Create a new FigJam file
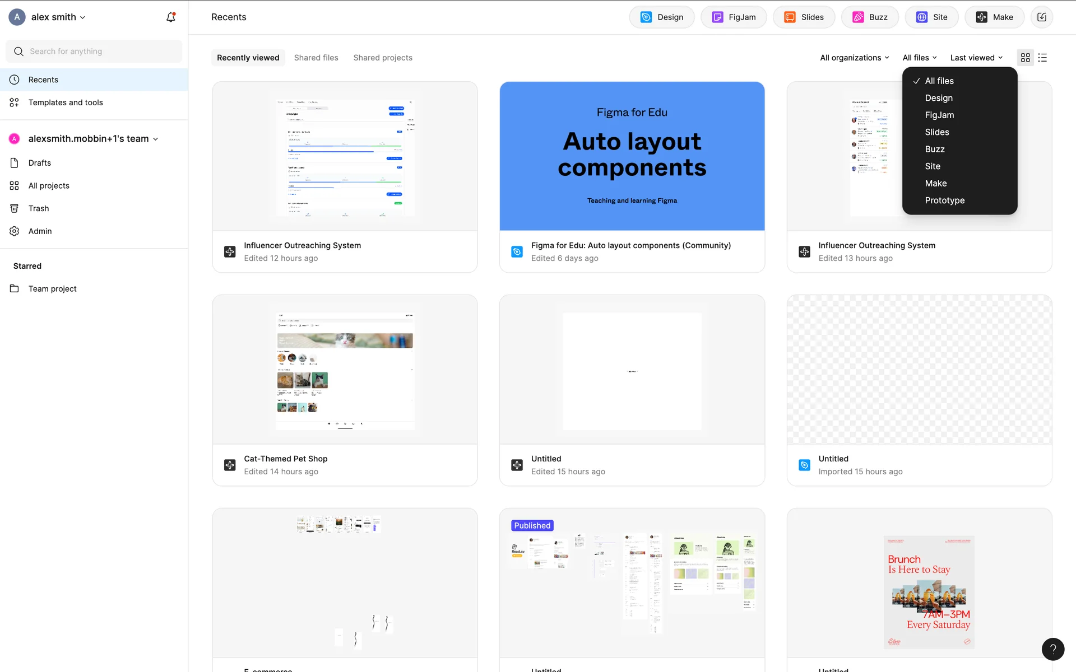The height and width of the screenshot is (672, 1076). (734, 17)
